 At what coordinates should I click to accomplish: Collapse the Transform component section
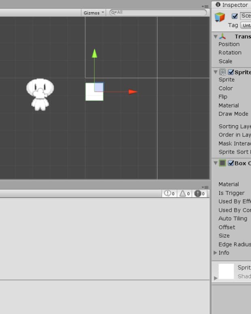click(x=215, y=36)
